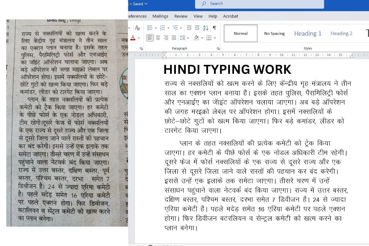The height and width of the screenshot is (246, 369).
Task: Click the Clear All Formatting icon
Action: [137, 28]
